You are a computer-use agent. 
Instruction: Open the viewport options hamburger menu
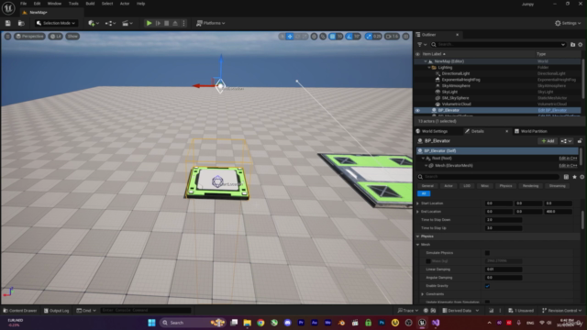[x=7, y=37]
